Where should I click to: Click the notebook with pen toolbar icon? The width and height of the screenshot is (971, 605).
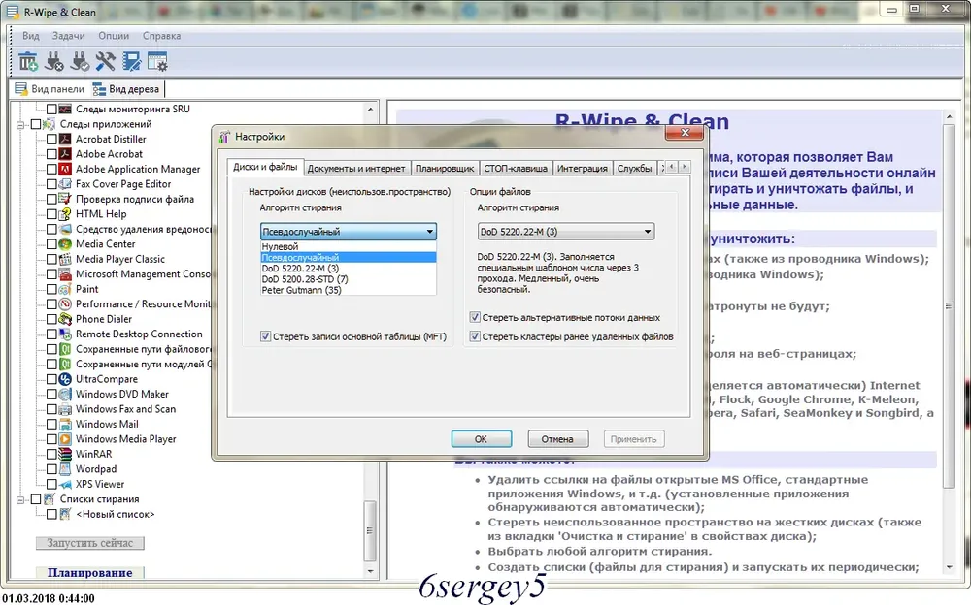131,61
